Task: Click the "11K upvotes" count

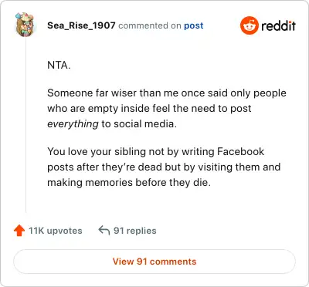Action: pyautogui.click(x=55, y=231)
